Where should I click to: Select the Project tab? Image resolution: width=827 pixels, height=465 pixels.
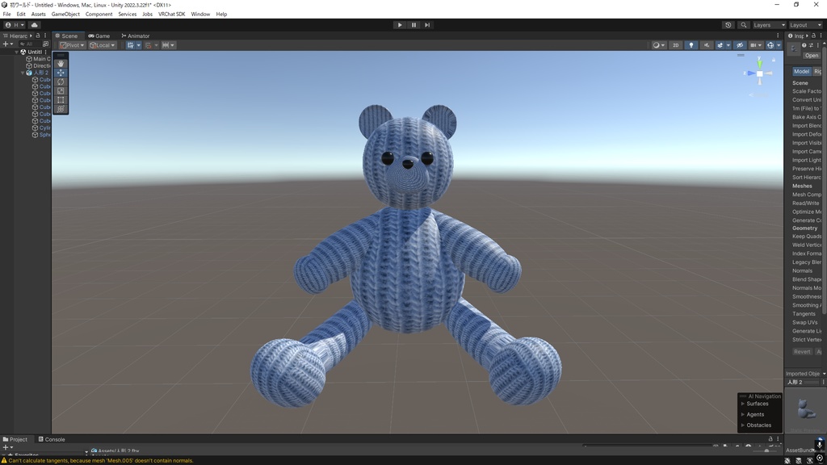(x=15, y=439)
